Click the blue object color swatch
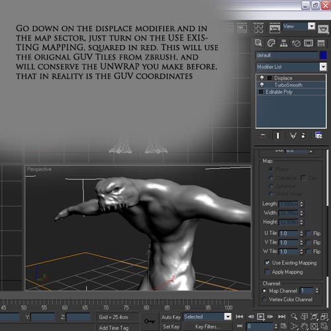 [x=323, y=55]
